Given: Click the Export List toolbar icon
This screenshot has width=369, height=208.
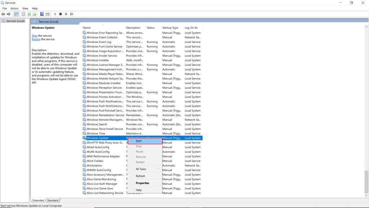Looking at the screenshot, I should pos(35,14).
